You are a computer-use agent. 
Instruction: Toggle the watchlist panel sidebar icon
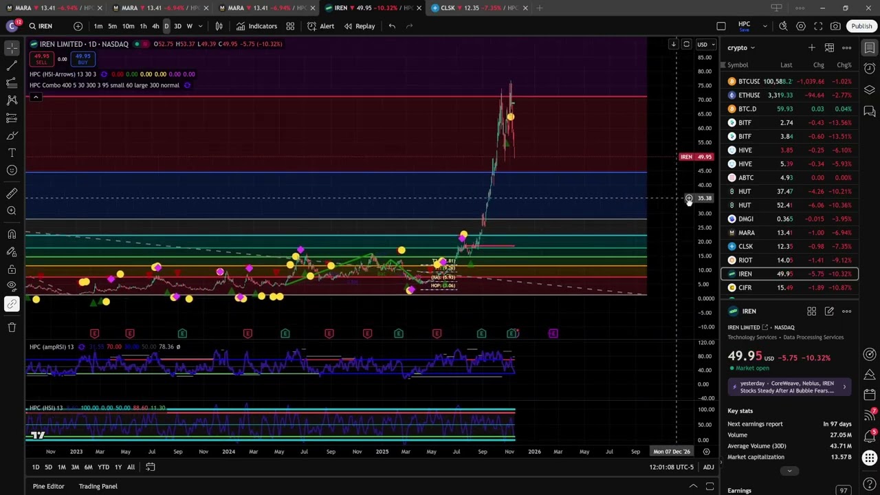tap(870, 47)
